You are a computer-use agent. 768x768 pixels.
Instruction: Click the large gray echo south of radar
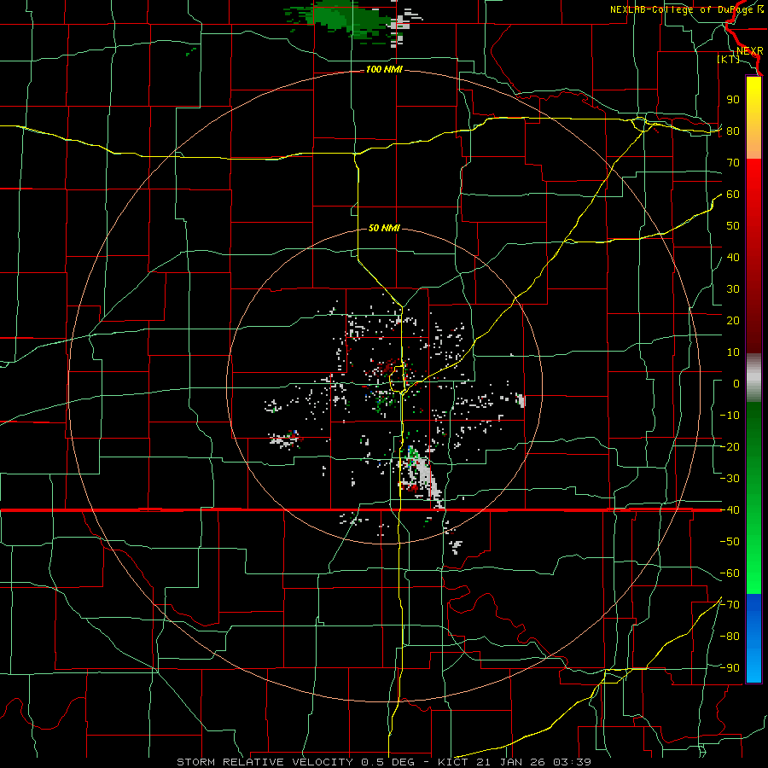pos(425,476)
